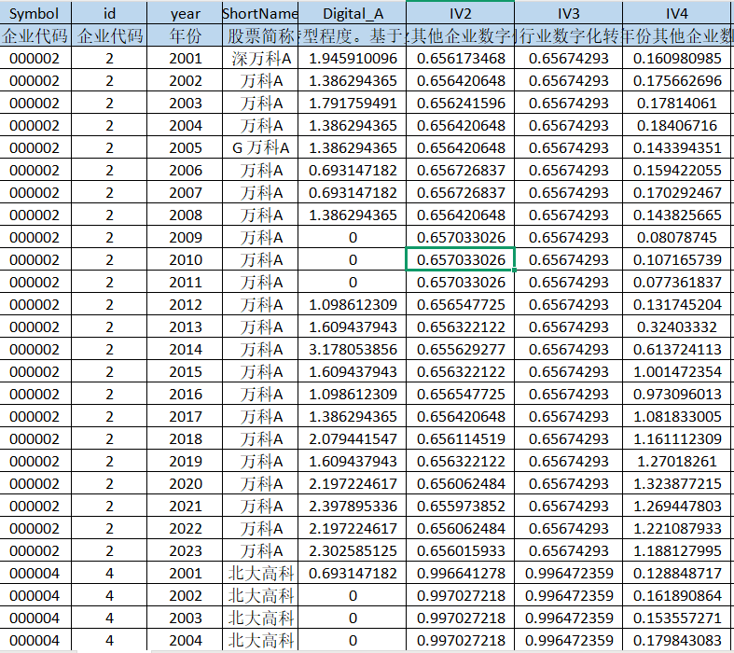Select the year 2023 cell
Viewport: 734px width, 653px height.
pyautogui.click(x=186, y=550)
